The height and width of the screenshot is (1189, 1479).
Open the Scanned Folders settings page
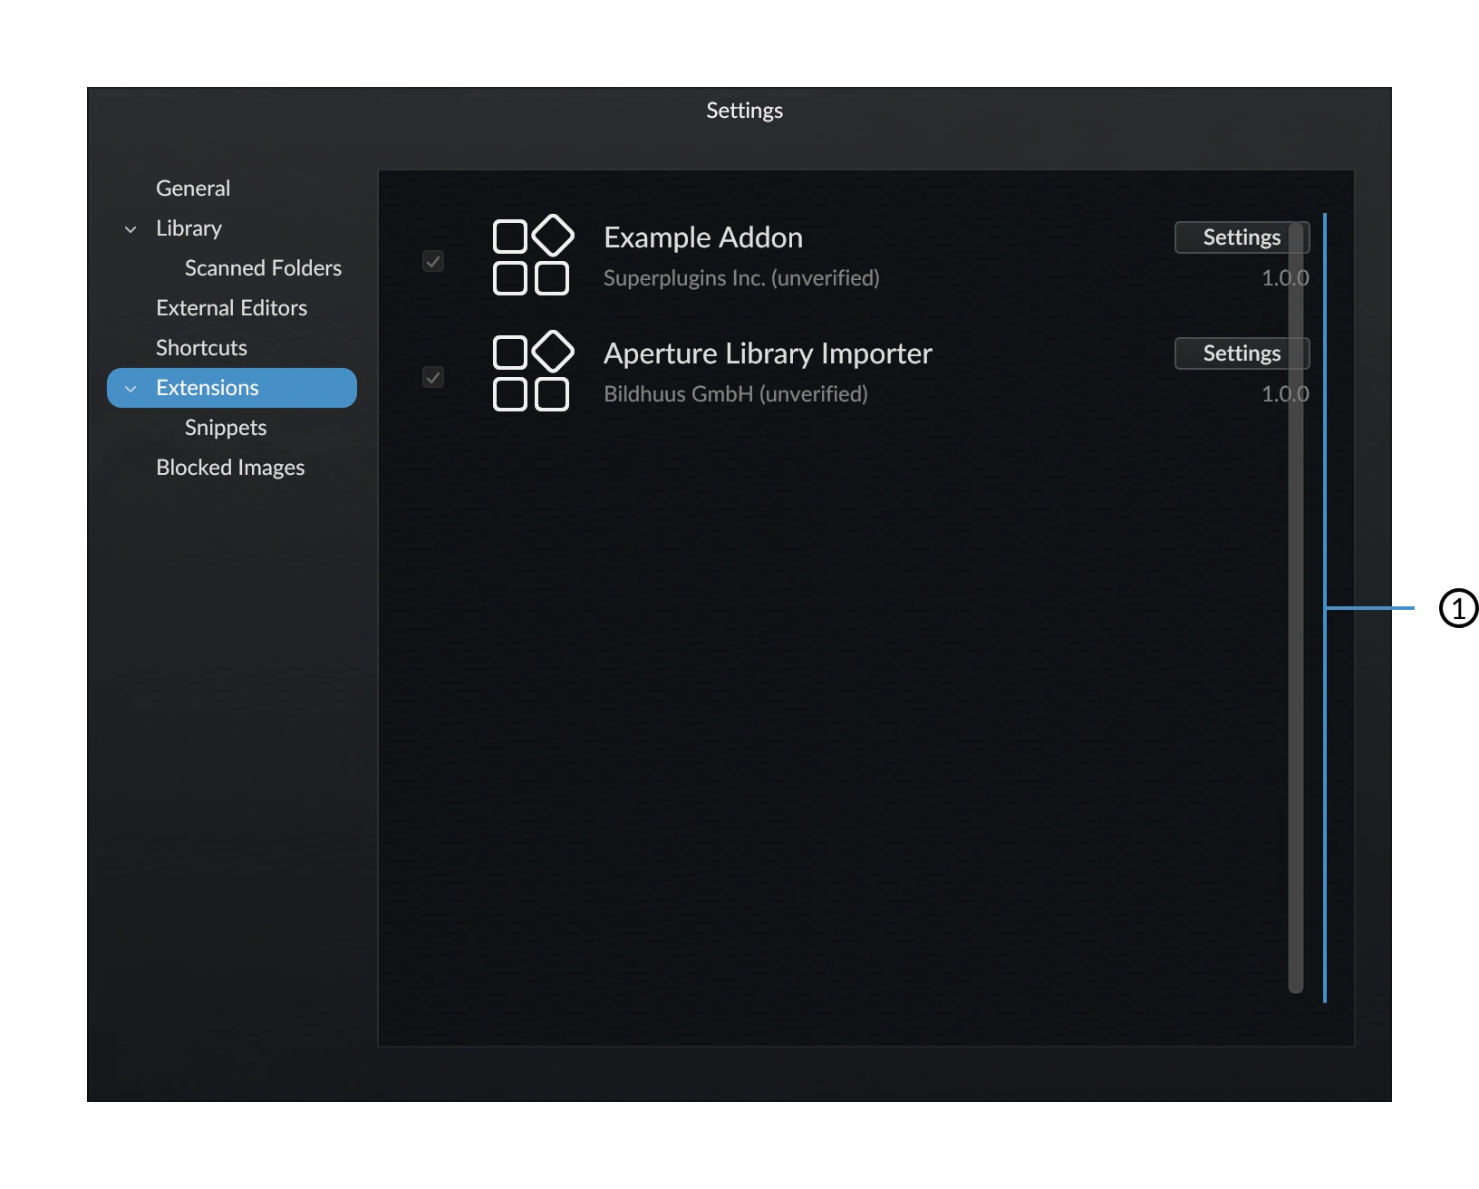262,267
